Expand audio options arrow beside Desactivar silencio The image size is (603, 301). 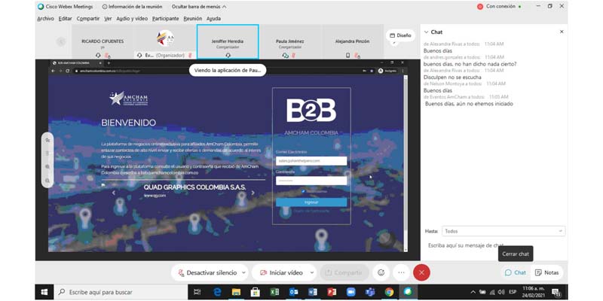(x=243, y=272)
